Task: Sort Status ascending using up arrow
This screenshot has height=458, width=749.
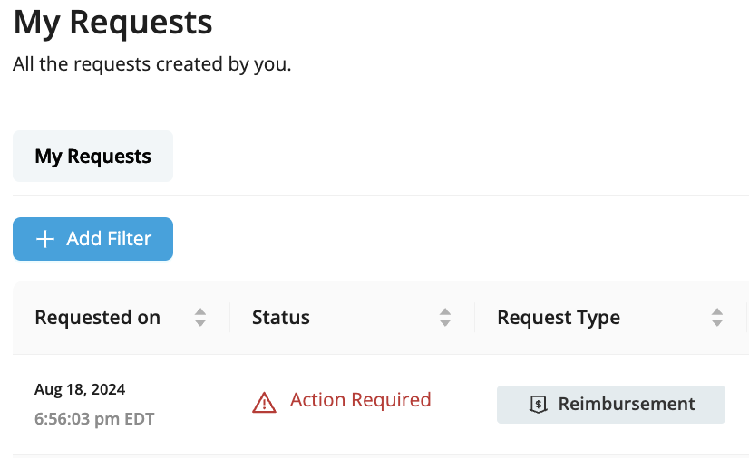Action: pos(445,312)
